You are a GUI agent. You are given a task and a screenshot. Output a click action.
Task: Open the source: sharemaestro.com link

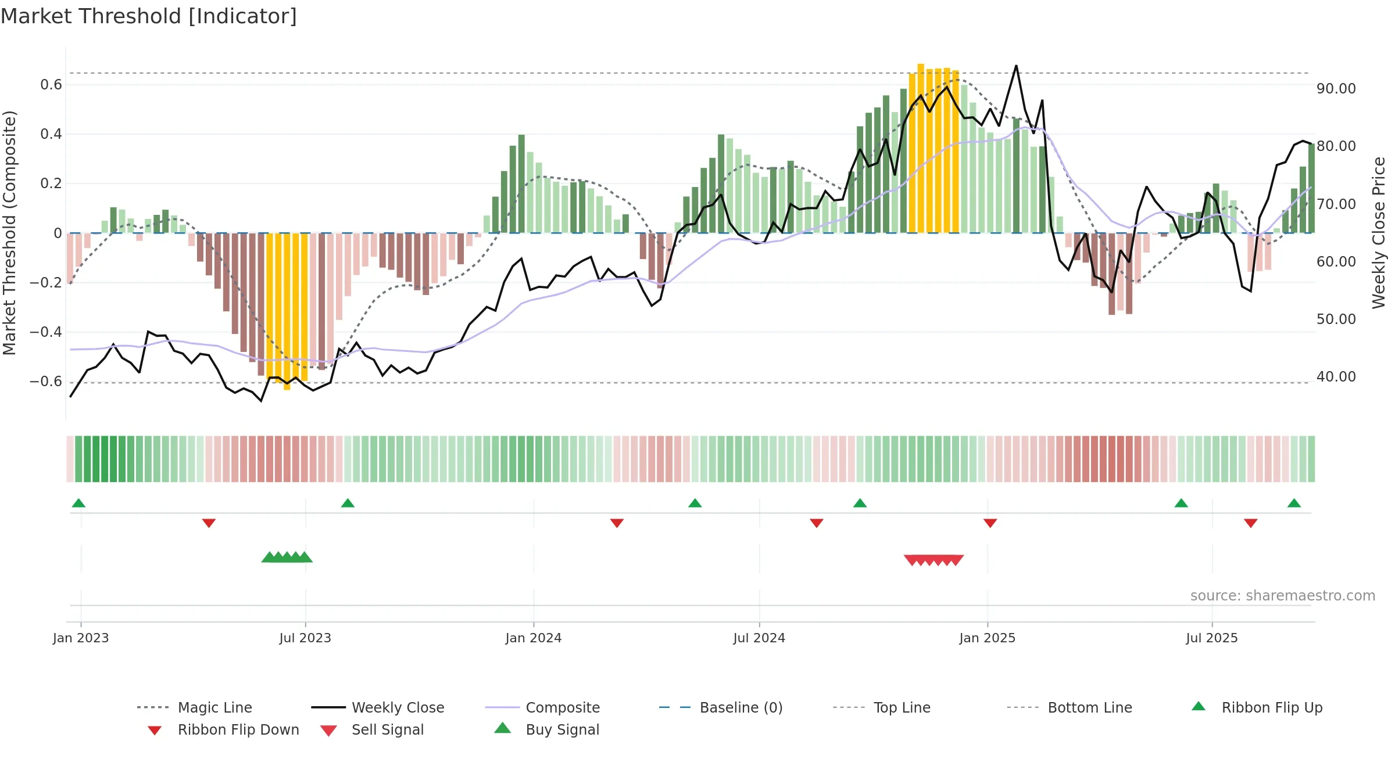[x=1283, y=595]
